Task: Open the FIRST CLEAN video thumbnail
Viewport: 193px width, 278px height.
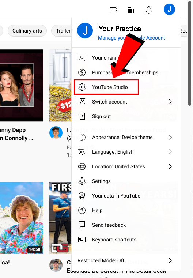Action: (x=60, y=218)
